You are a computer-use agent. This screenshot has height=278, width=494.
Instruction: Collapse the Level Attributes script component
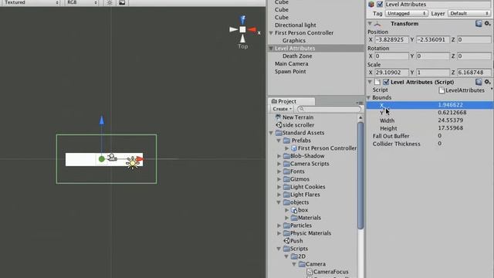point(370,82)
